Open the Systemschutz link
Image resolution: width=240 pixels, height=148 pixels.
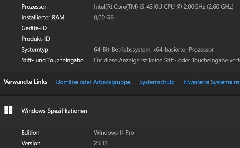coord(157,82)
